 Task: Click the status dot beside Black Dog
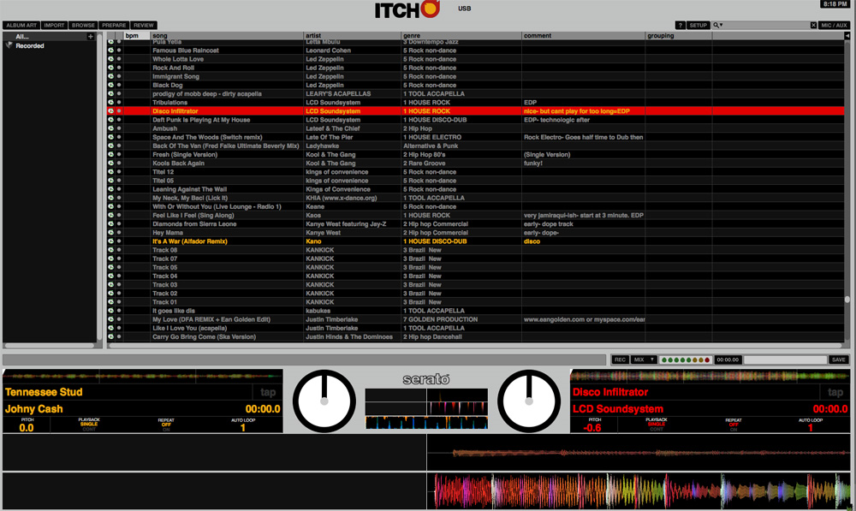[x=119, y=86]
